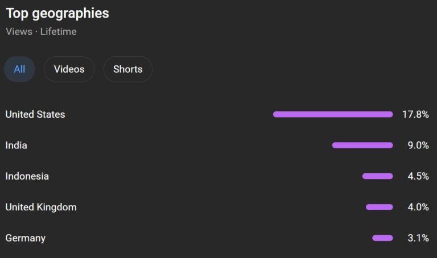Click the 3.1% value
Screen dimensions: 437x258
pos(418,238)
